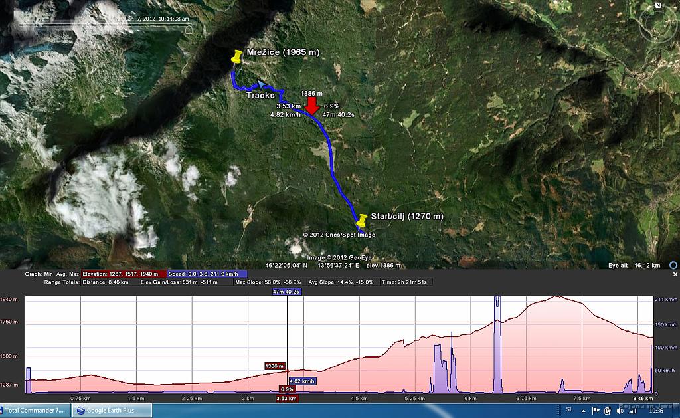
Task: Click the SL language indicator in tray
Action: [569, 409]
